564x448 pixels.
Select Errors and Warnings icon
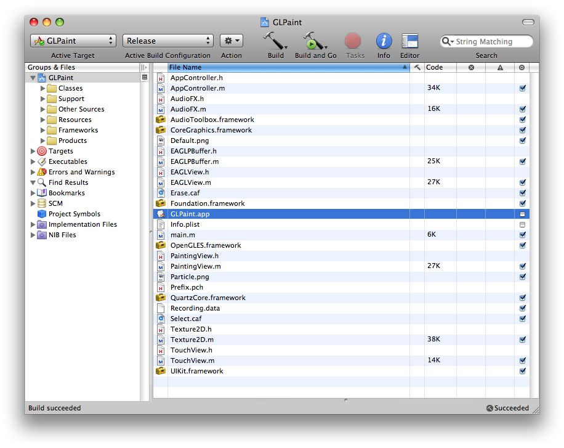coord(42,172)
